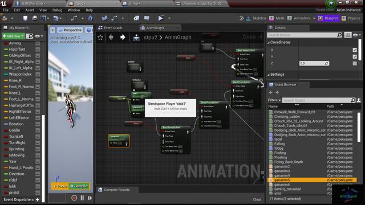Click the Hide Unrelated nodes toolbar icon
The height and width of the screenshot is (205, 365).
(x=114, y=18)
